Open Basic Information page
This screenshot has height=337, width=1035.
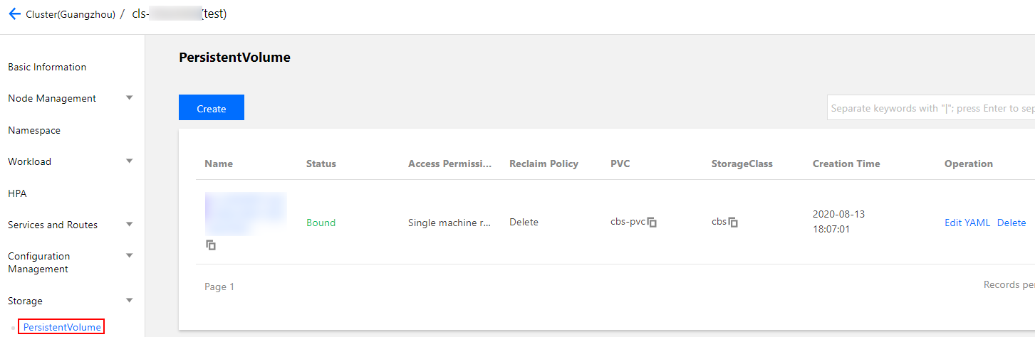tap(47, 67)
